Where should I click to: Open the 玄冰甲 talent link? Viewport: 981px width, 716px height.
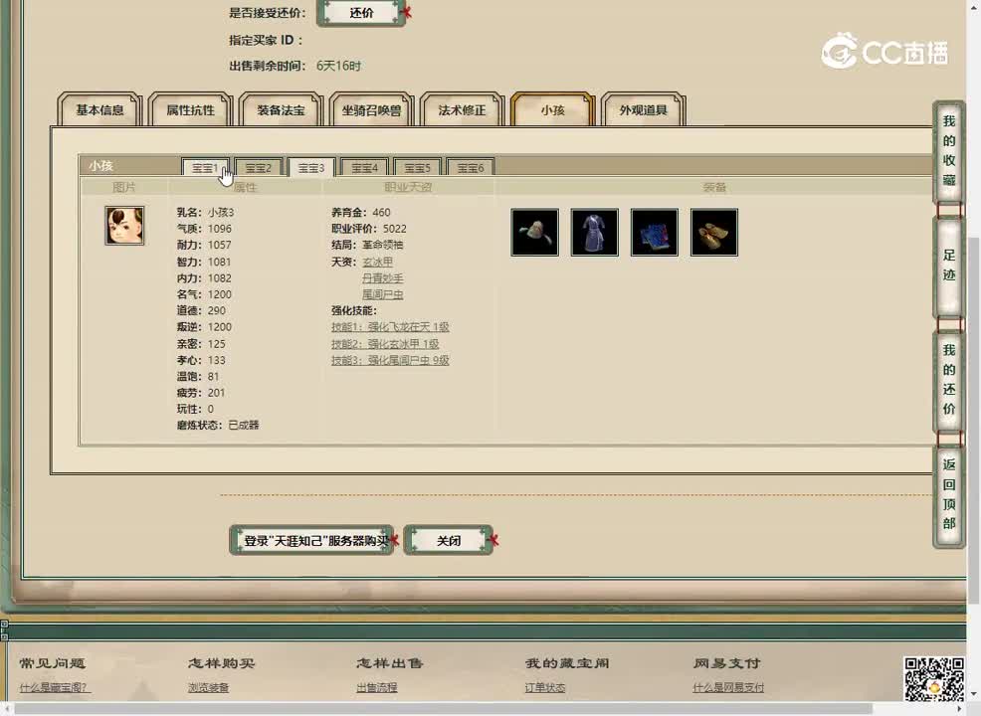[380, 263]
